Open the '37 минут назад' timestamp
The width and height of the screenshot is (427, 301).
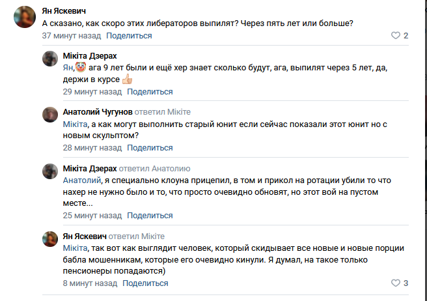72,36
